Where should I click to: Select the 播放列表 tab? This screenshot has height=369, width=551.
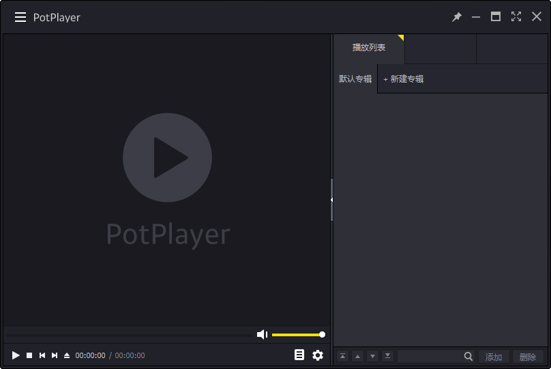tap(369, 48)
